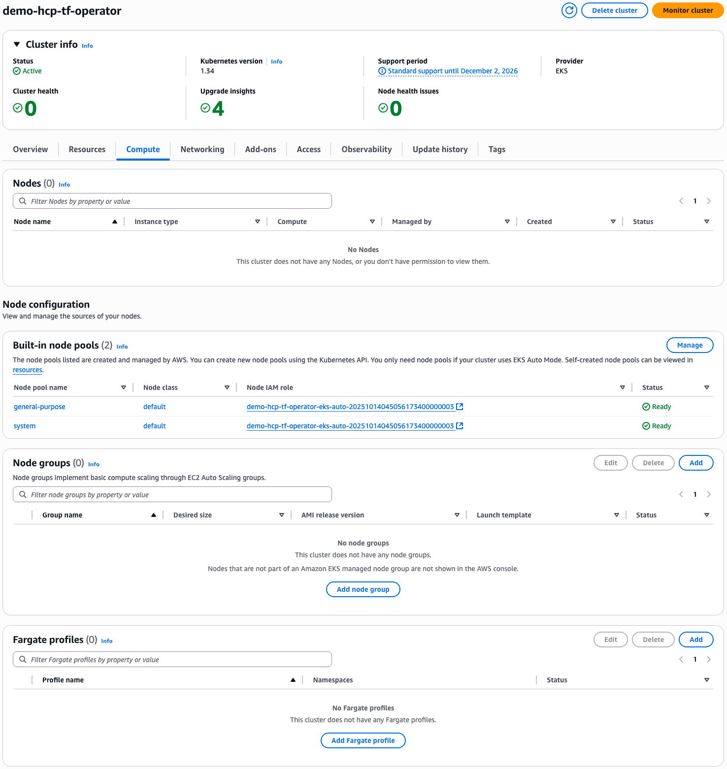
Task: Click Edit button in Node groups header
Action: point(611,463)
